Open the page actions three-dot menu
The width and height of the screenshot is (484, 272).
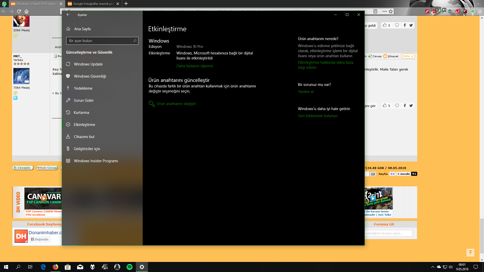click(x=384, y=11)
